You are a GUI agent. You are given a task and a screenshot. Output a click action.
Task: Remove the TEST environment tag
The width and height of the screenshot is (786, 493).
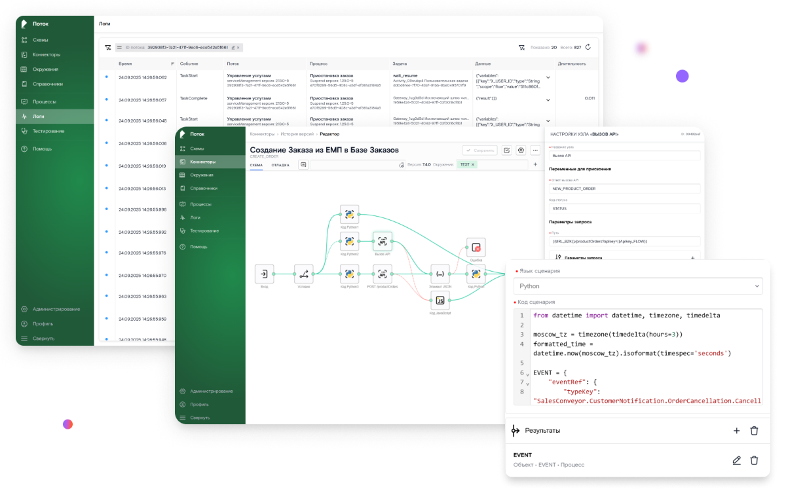point(473,165)
